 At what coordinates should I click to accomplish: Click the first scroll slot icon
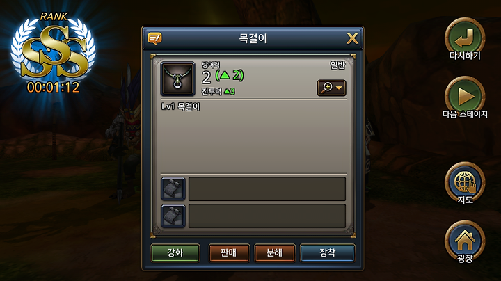click(x=173, y=189)
